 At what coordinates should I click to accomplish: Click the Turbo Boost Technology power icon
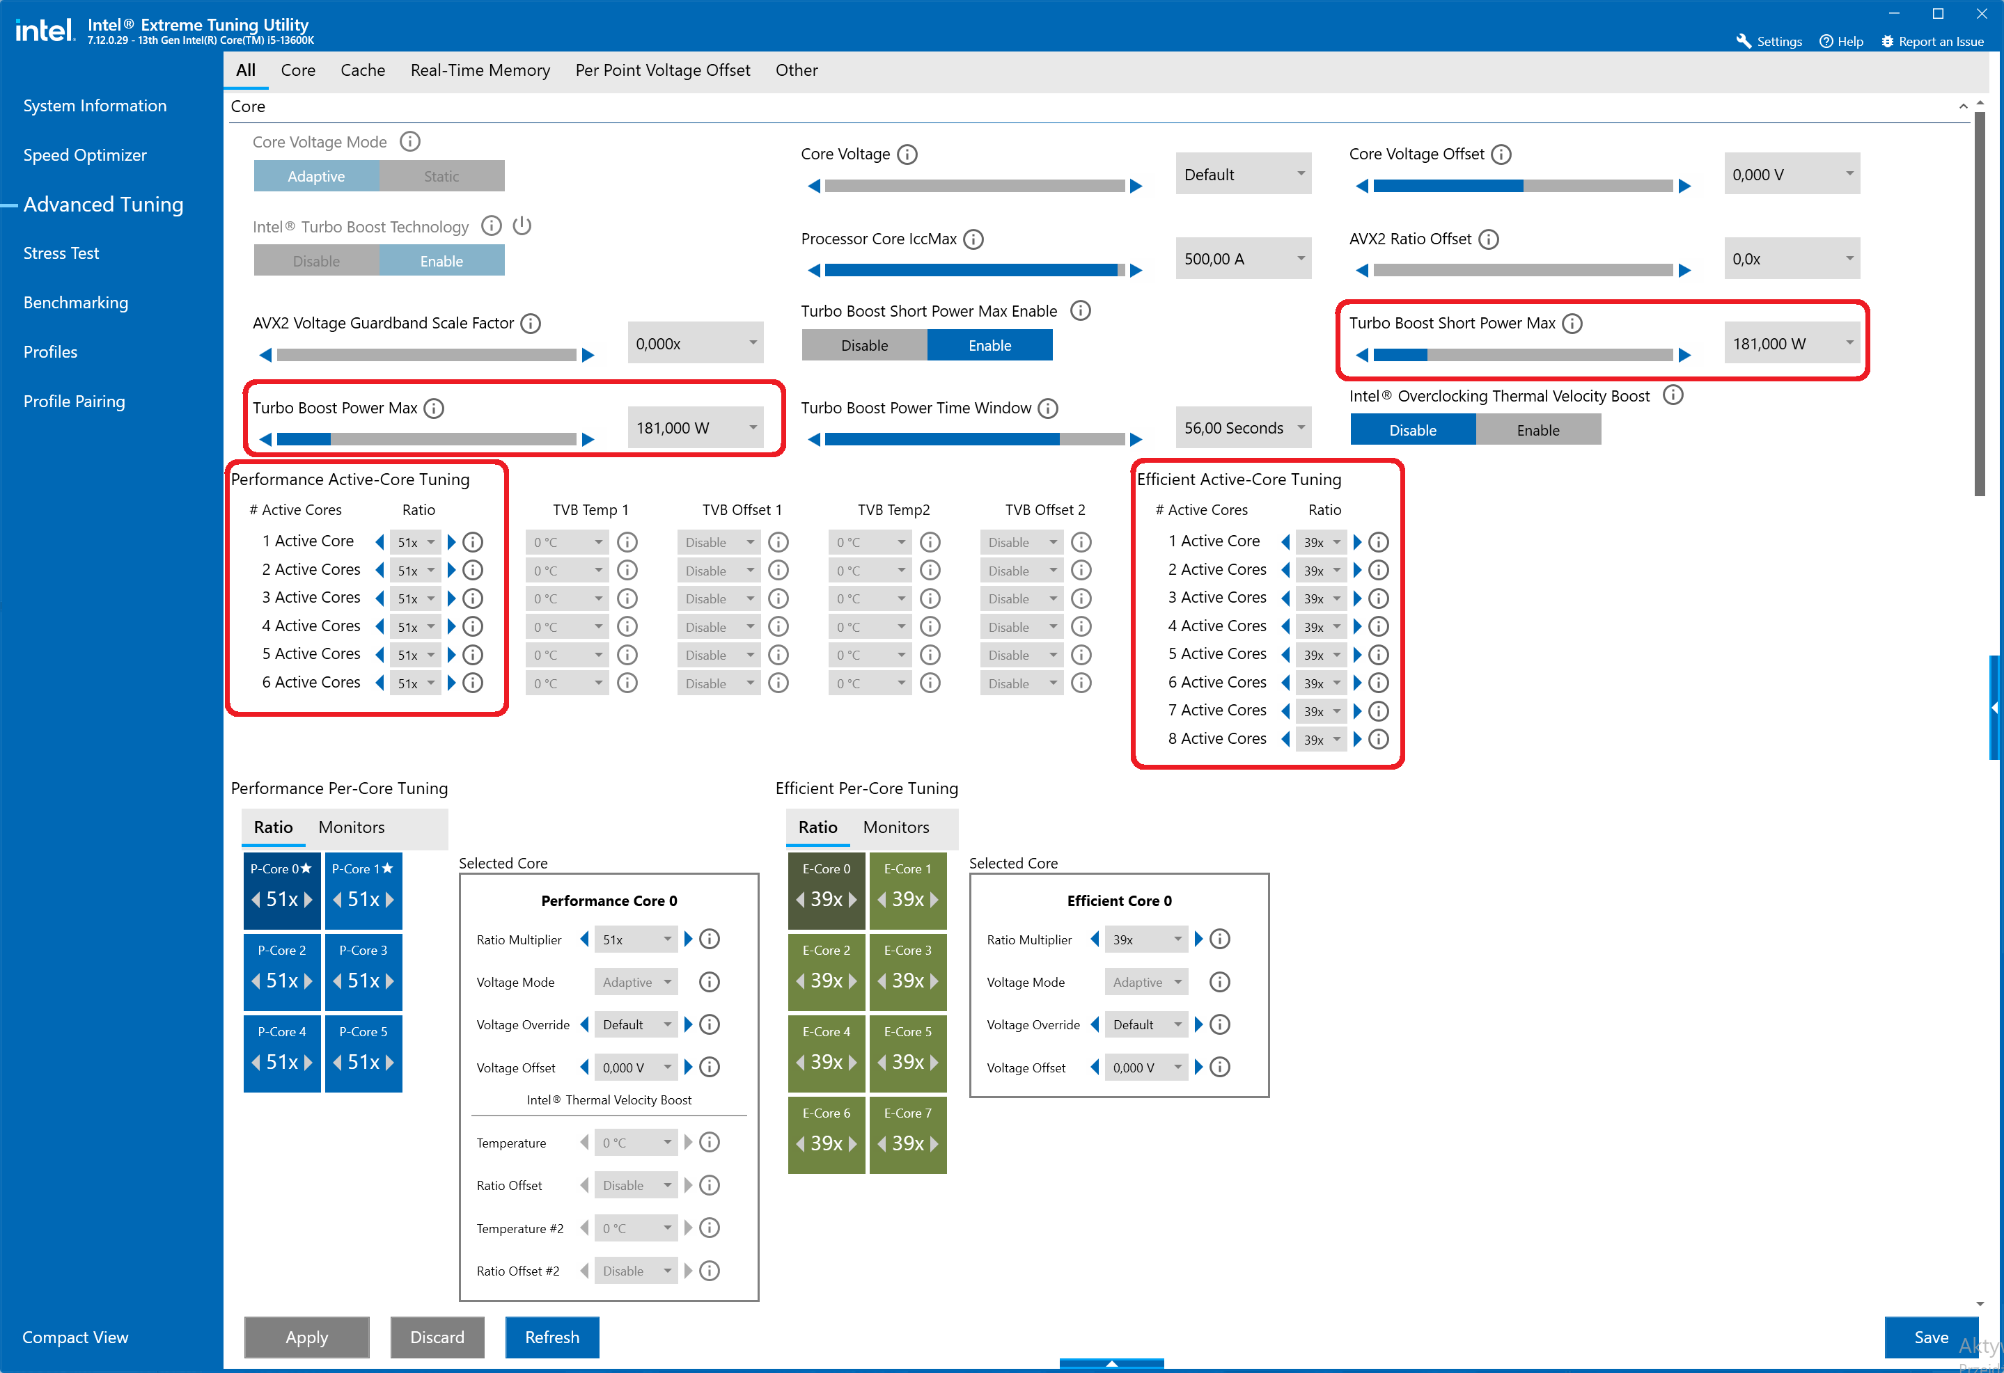pos(522,225)
